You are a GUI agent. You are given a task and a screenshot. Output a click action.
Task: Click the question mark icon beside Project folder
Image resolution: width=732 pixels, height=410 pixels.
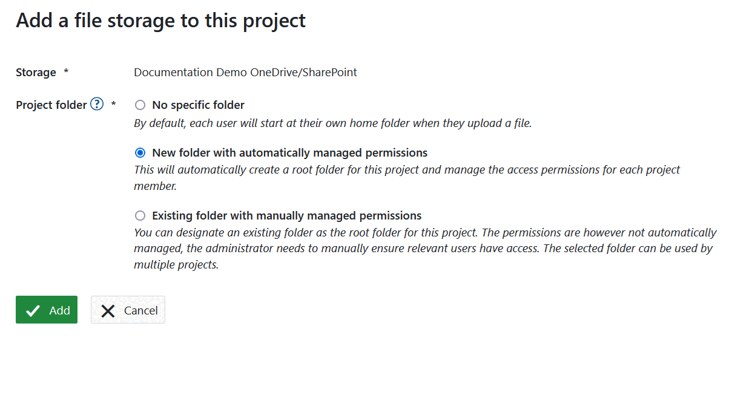click(96, 104)
